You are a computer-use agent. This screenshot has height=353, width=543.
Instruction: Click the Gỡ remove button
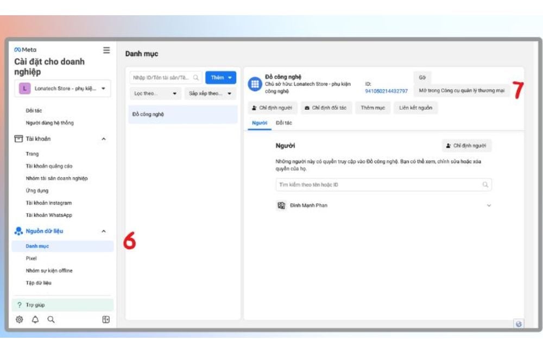(422, 78)
